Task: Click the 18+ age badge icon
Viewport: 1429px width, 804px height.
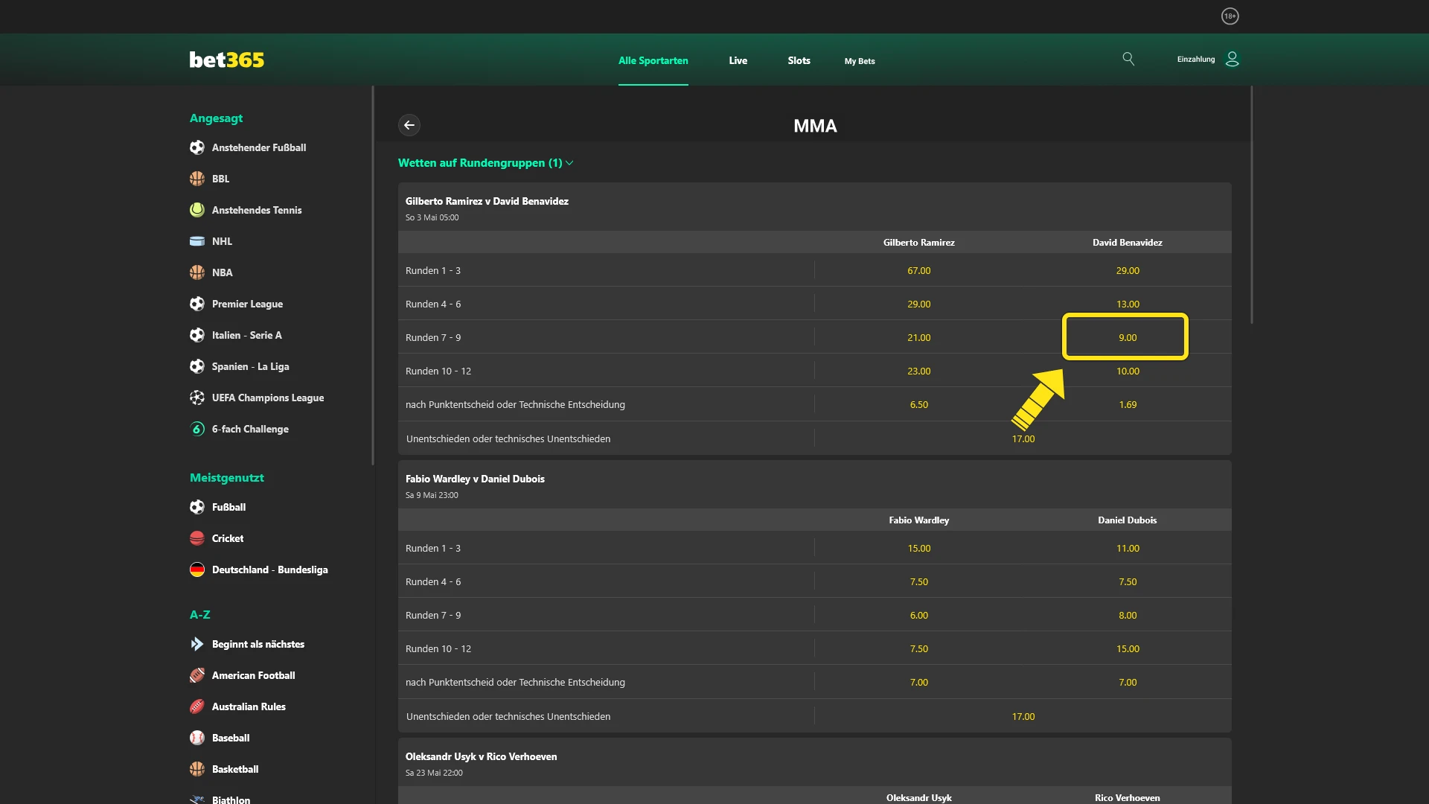Action: click(1230, 16)
